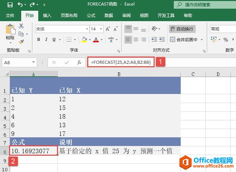Open the 文件 file menu
236x172 pixels.
click(10, 16)
